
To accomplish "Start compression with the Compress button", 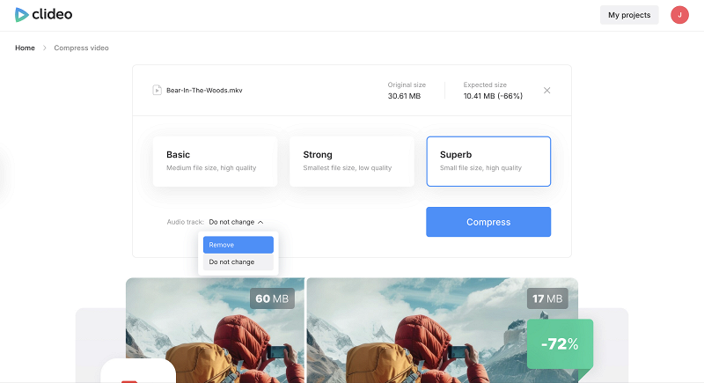I will tap(488, 222).
